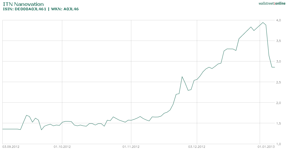Screen dimensions: 288x150
Task: Click the 3,0 price axis label
Action: point(278,61)
